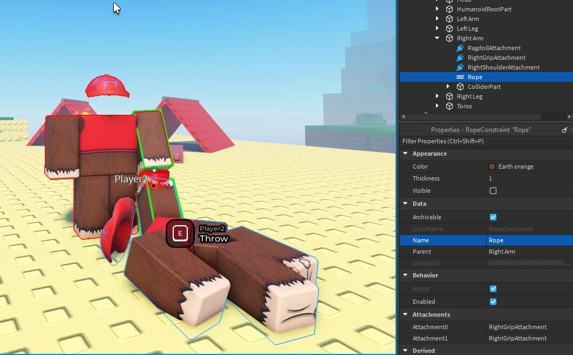This screenshot has width=573, height=355.
Task: Click the Attachment0 property label
Action: [x=430, y=327]
